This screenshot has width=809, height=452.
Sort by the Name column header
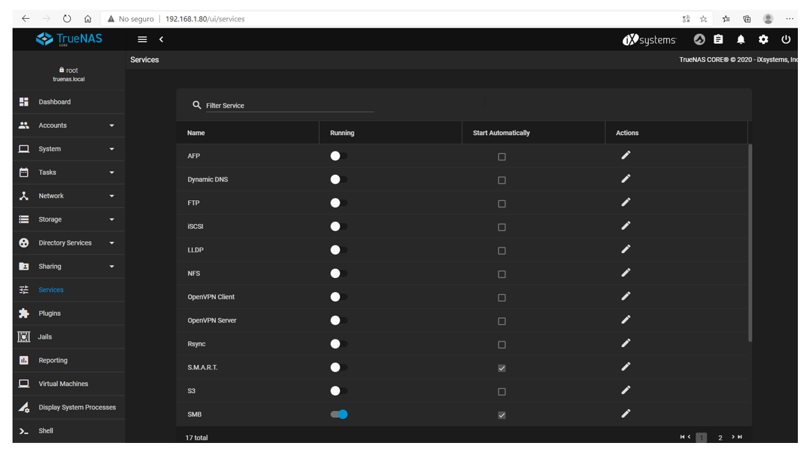click(196, 133)
